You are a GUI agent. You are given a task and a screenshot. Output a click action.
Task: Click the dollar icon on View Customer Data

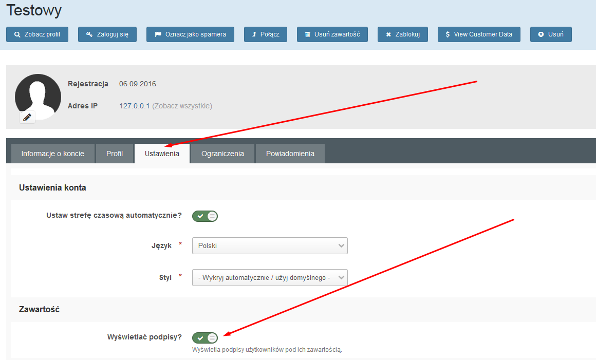click(448, 34)
